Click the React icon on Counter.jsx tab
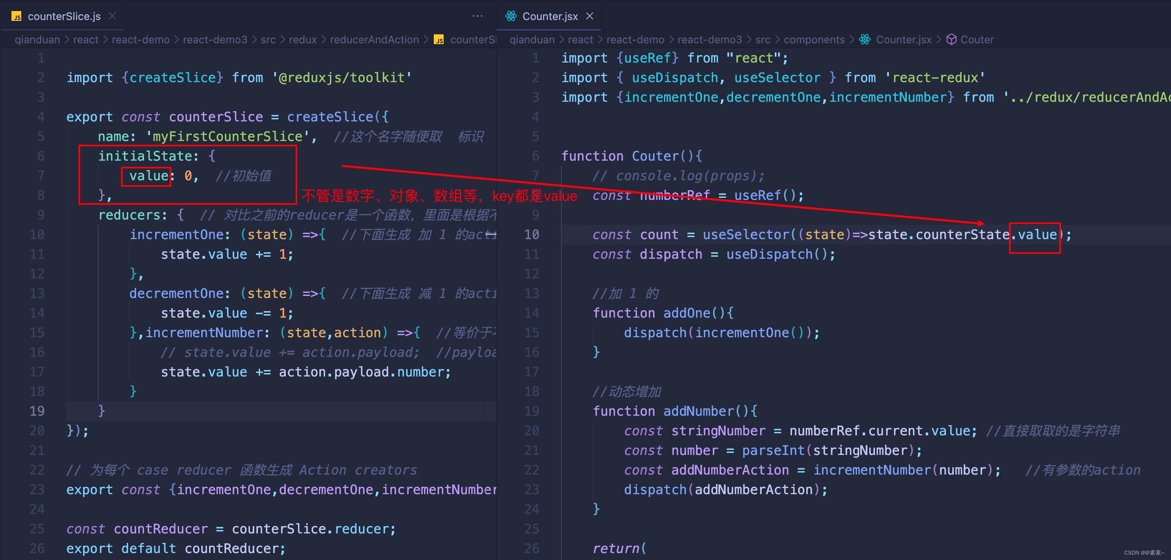The width and height of the screenshot is (1171, 560). (511, 16)
